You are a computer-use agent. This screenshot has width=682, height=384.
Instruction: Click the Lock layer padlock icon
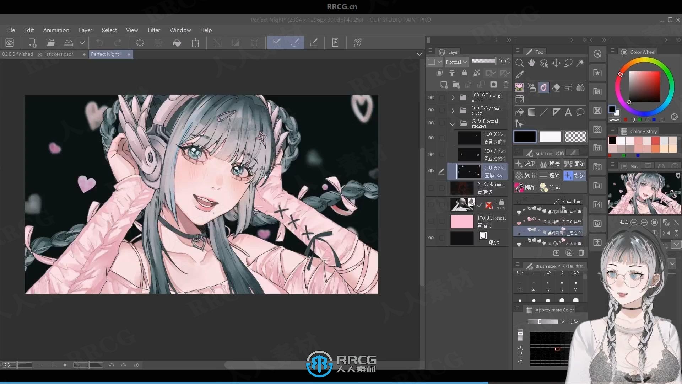[x=464, y=73]
